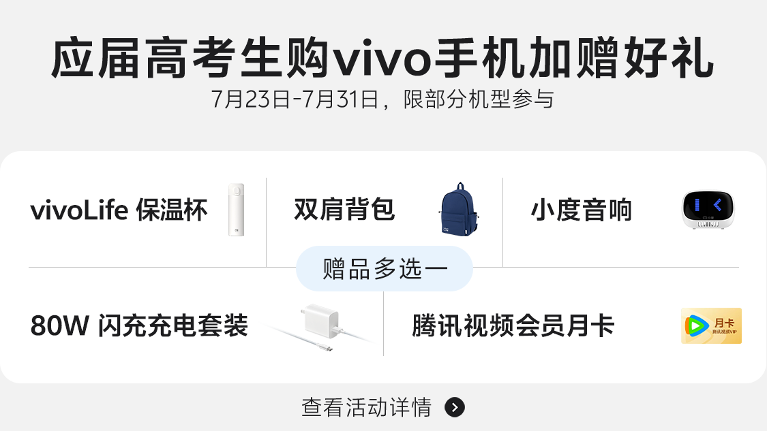Screen dimensions: 767x431
Task: Select the vivoLife 保温杯 label
Action: pos(119,210)
